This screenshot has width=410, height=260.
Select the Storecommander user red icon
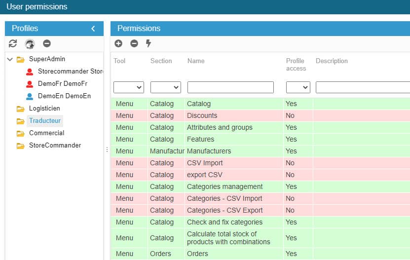coord(29,72)
